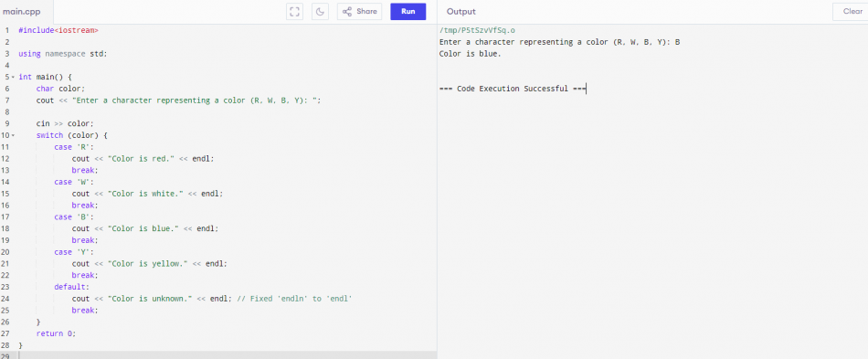Select the Output panel tab
868x359 pixels.
click(461, 12)
